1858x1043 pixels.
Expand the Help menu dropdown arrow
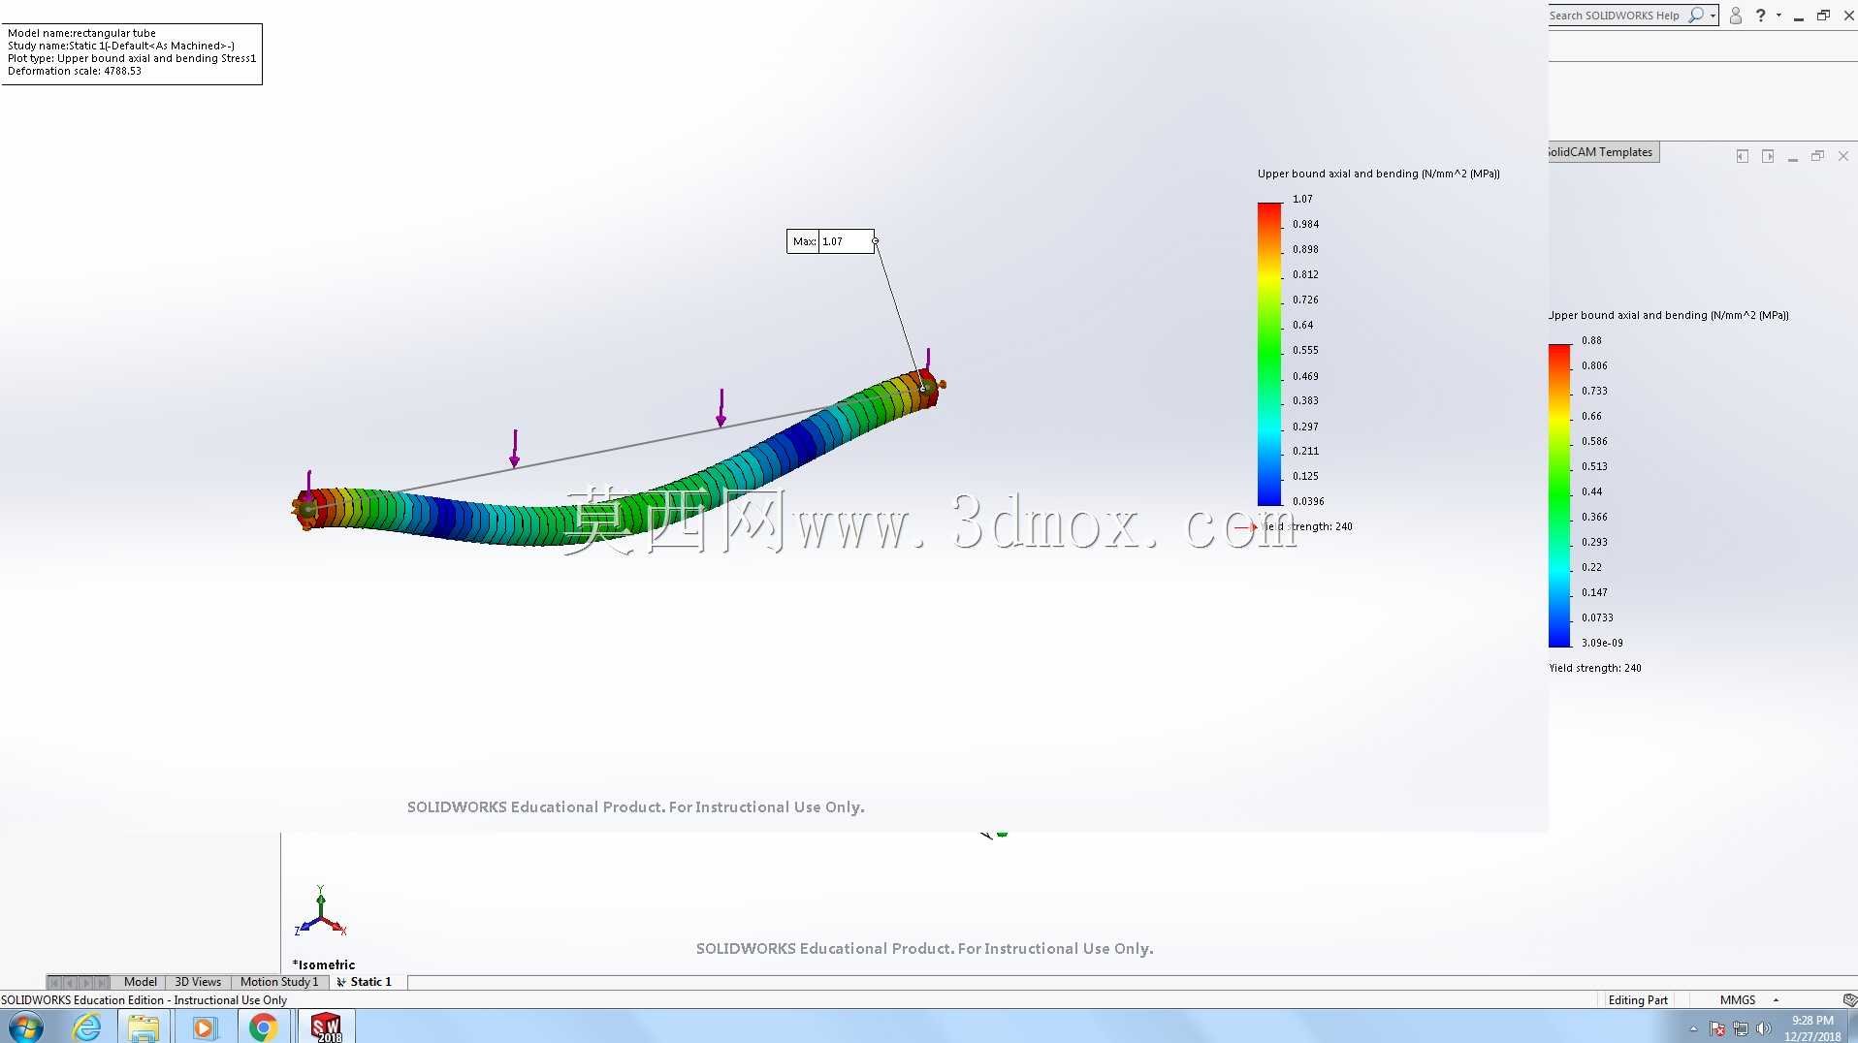click(x=1778, y=16)
